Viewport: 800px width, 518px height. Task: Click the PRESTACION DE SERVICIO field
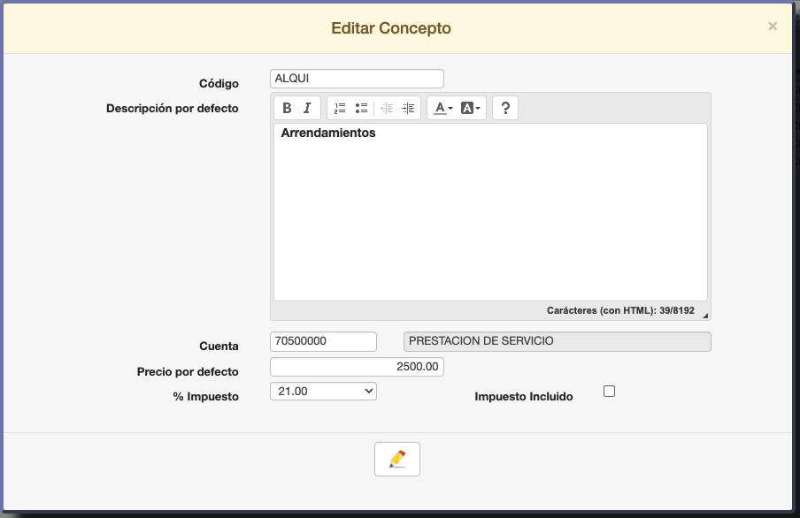(x=557, y=341)
